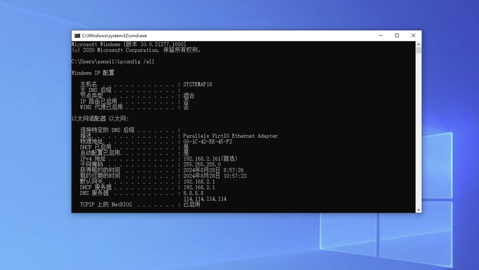Click the host name SYSTEMAF18
The height and width of the screenshot is (270, 479).
(x=198, y=85)
